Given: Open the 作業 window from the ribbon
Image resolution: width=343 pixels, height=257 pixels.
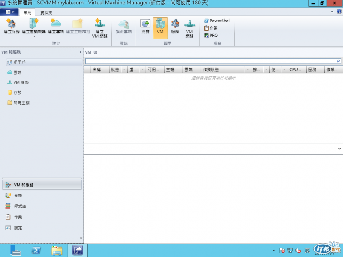Looking at the screenshot, I should [211, 28].
